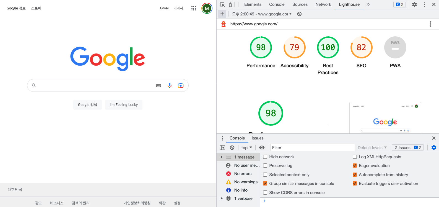
Task: Open drawer three-dot menu beside Console
Action: 222,138
